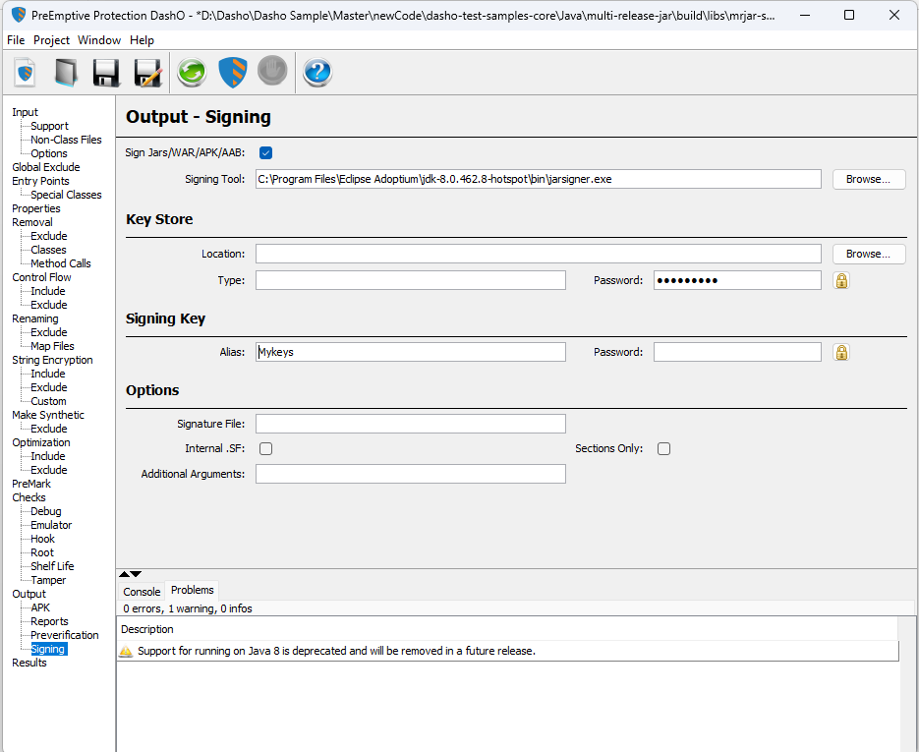
Task: Click the lock icon beside Signing Key password
Action: pos(841,352)
